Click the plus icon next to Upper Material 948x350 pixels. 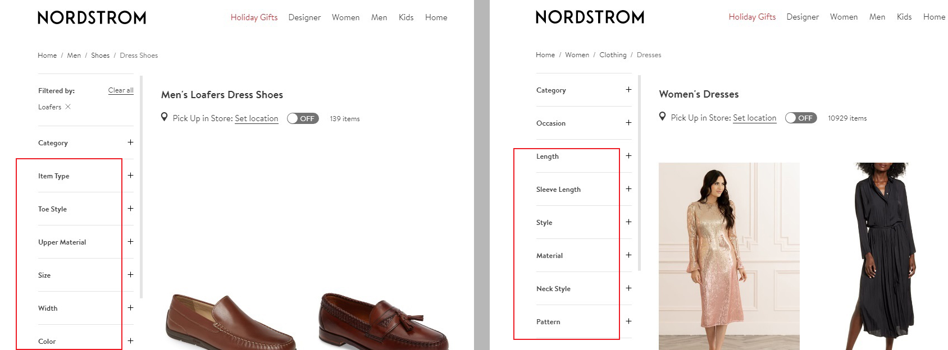(130, 242)
